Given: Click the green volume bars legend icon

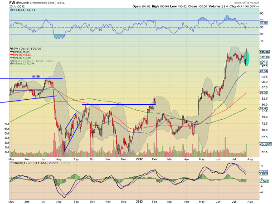Looking at the screenshot, I should (x=11, y=63).
